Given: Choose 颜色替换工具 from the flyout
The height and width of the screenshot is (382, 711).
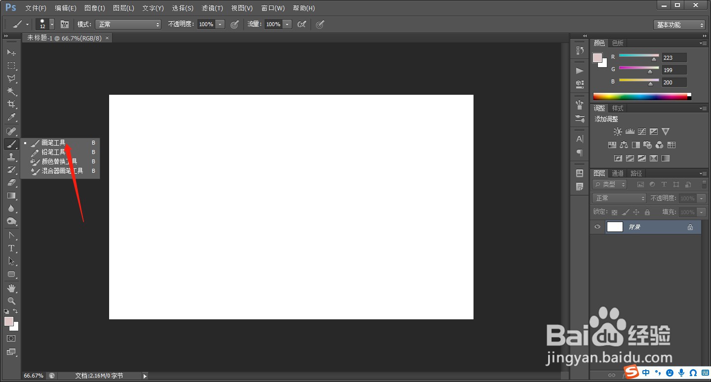Looking at the screenshot, I should 60,161.
